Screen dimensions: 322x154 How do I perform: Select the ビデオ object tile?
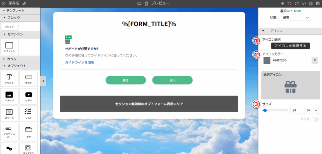coord(29,96)
